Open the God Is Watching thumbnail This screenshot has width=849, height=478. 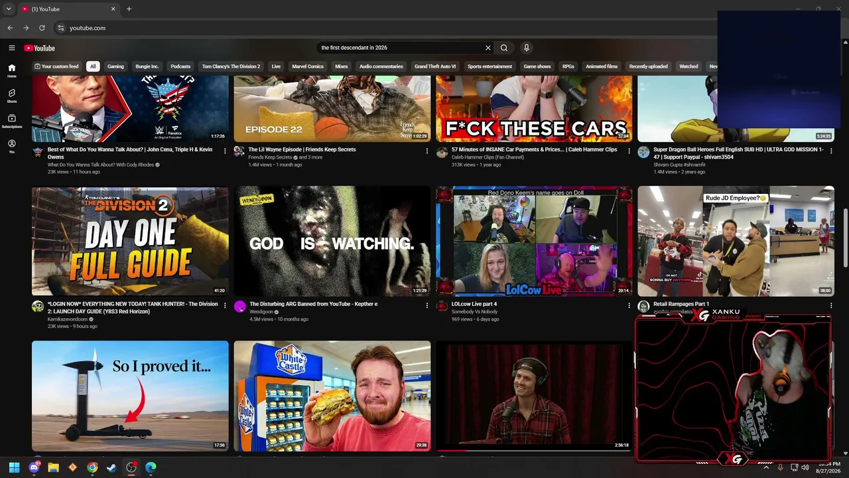point(332,242)
